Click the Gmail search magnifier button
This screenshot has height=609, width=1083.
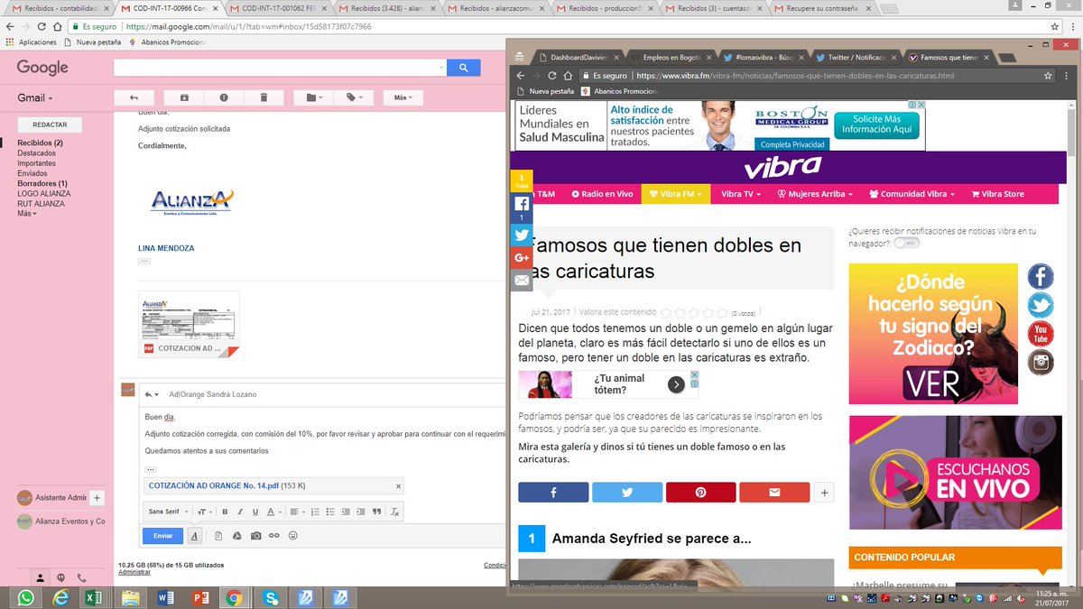(x=463, y=68)
